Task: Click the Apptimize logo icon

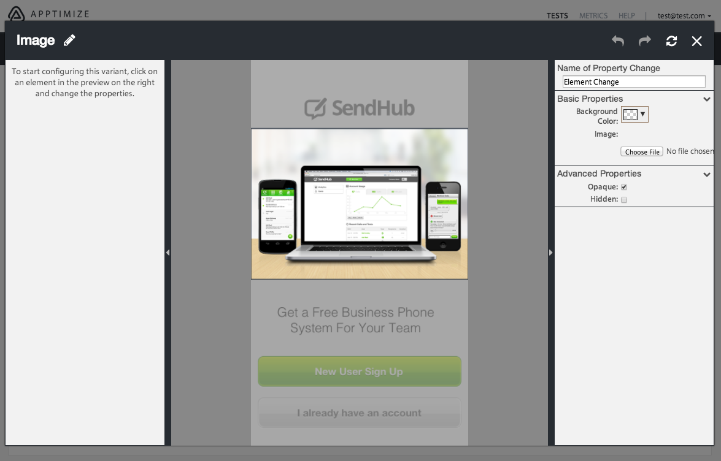Action: 16,13
